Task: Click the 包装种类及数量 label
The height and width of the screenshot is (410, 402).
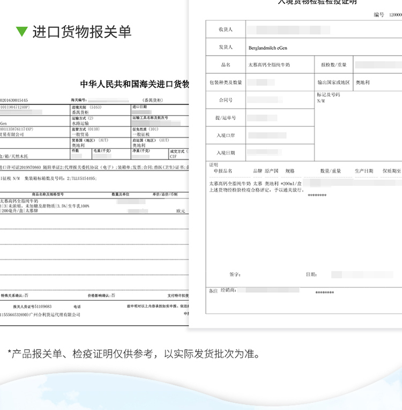Action: pos(226,82)
